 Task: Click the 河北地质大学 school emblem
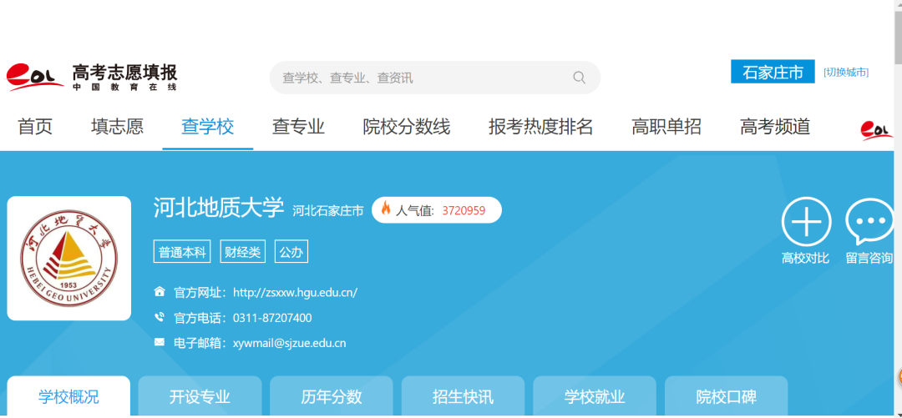click(x=69, y=258)
